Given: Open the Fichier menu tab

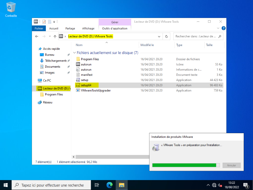Looking at the screenshot, I should tap(39, 28).
